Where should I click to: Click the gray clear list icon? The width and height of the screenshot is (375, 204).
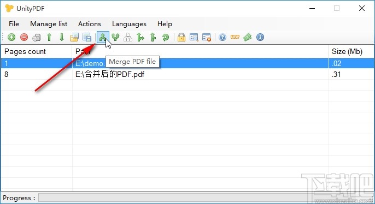(36, 38)
